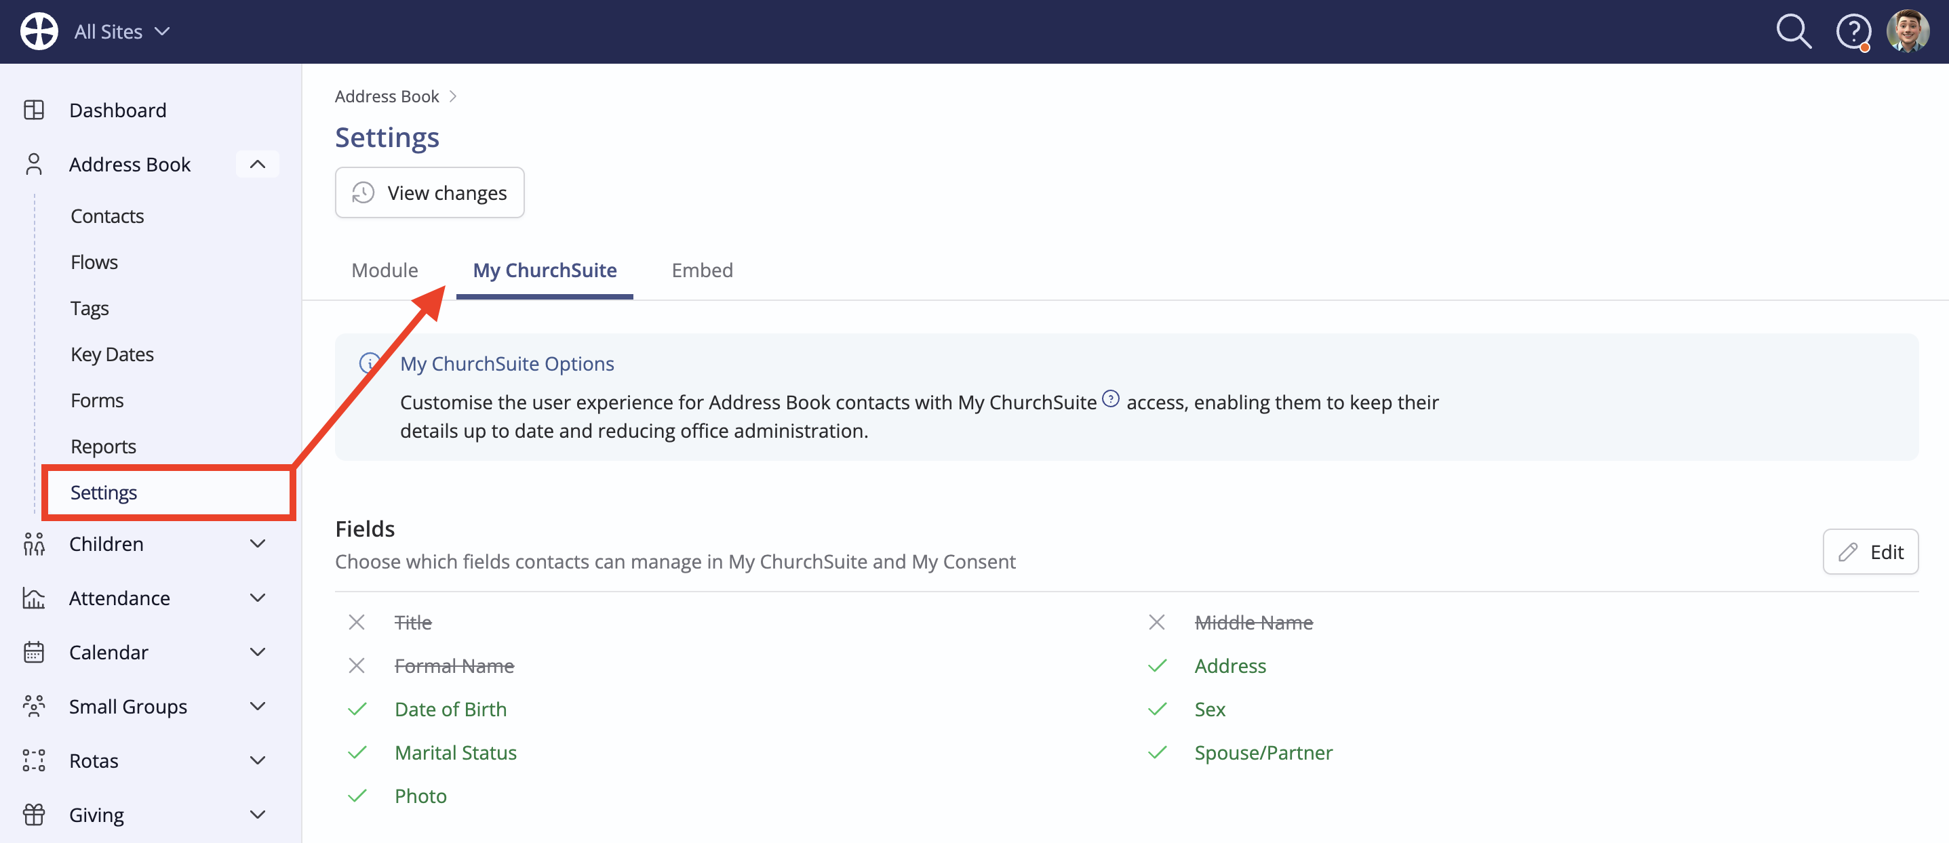1949x843 pixels.
Task: Click the struck-through Formal Name label
Action: pyautogui.click(x=454, y=665)
